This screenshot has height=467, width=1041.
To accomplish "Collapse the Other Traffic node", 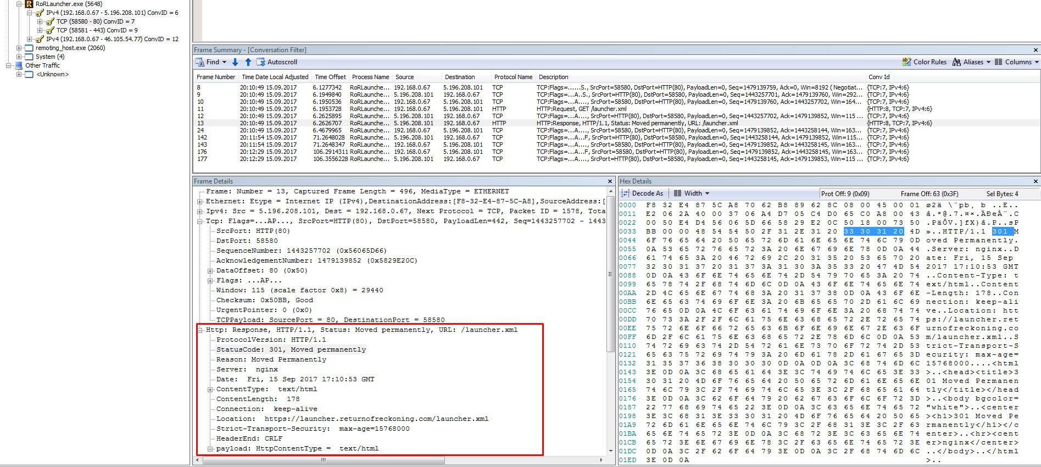I will [x=9, y=65].
